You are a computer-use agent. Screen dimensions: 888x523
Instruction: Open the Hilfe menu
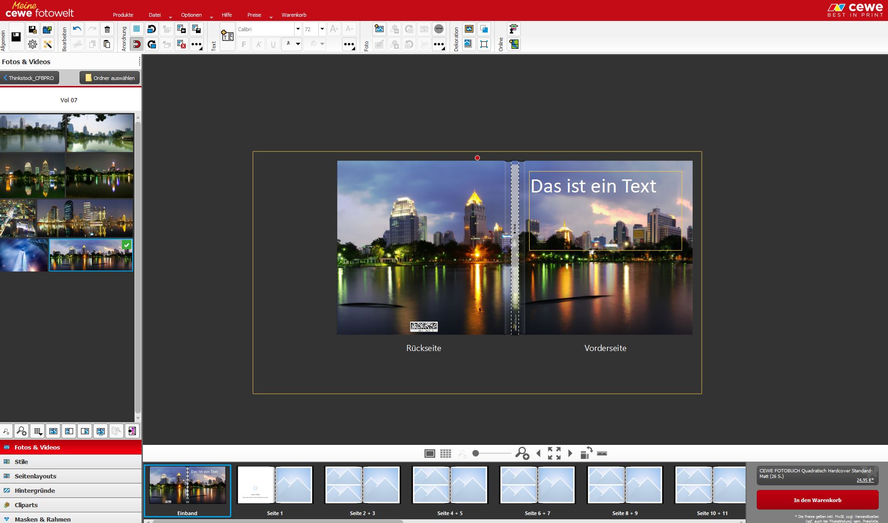pyautogui.click(x=227, y=15)
